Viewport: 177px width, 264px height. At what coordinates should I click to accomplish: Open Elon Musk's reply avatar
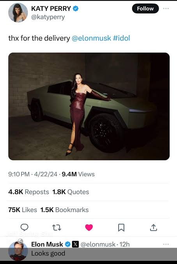18,251
